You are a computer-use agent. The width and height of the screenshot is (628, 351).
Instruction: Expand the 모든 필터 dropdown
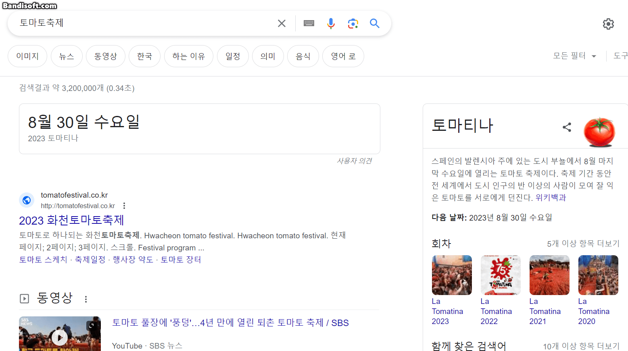point(574,56)
